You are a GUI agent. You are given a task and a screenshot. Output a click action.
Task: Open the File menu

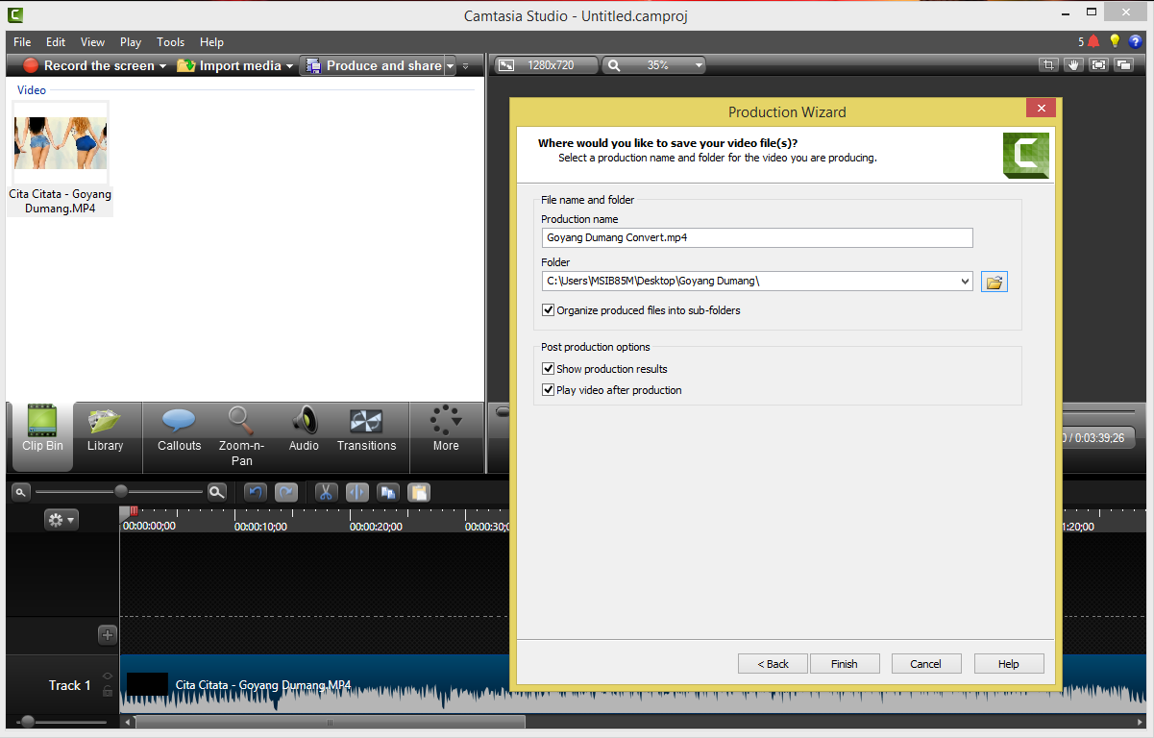click(22, 42)
